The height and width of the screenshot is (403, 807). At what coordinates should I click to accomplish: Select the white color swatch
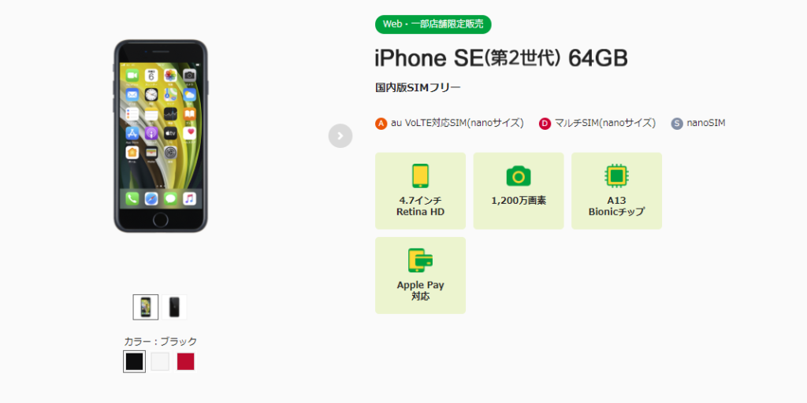pos(160,361)
